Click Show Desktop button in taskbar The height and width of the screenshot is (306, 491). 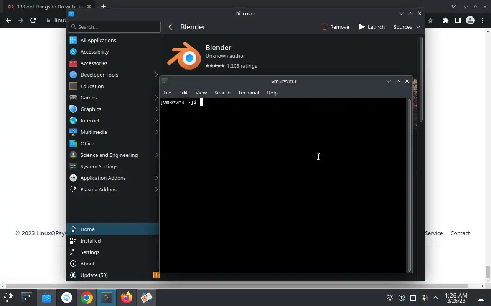[481, 298]
